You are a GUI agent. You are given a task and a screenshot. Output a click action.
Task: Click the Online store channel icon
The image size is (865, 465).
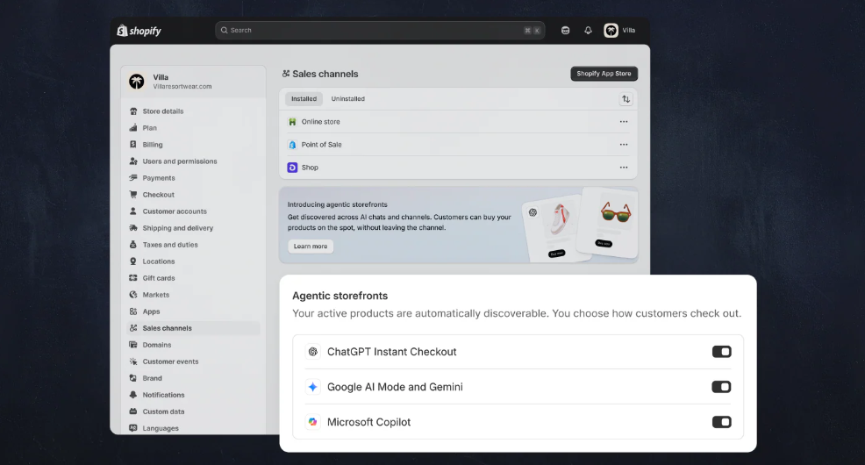[x=292, y=122]
